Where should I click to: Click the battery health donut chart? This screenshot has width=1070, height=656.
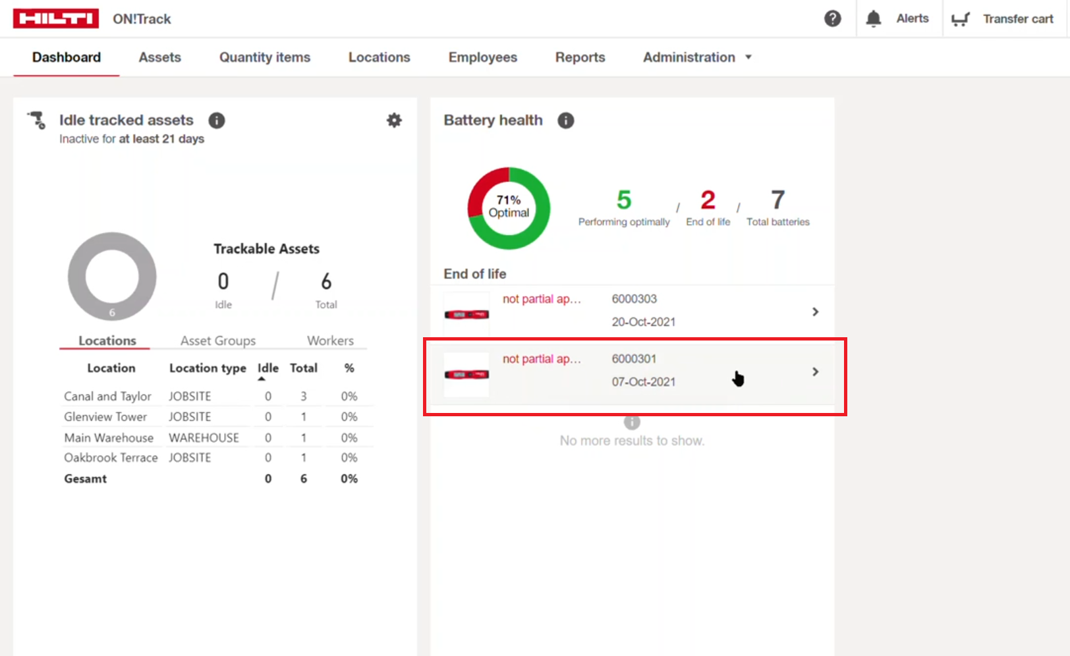pos(509,208)
